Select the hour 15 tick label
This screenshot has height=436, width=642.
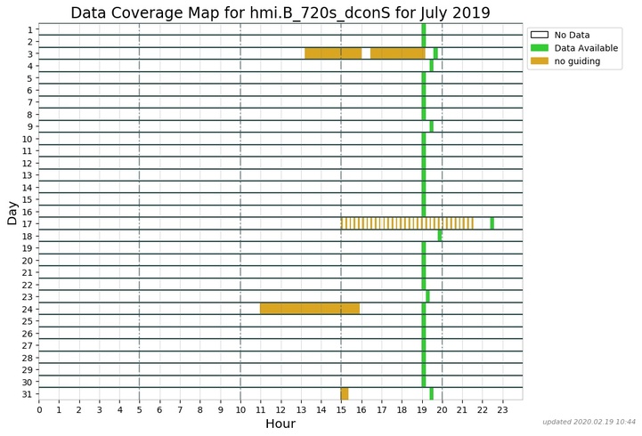[341, 409]
